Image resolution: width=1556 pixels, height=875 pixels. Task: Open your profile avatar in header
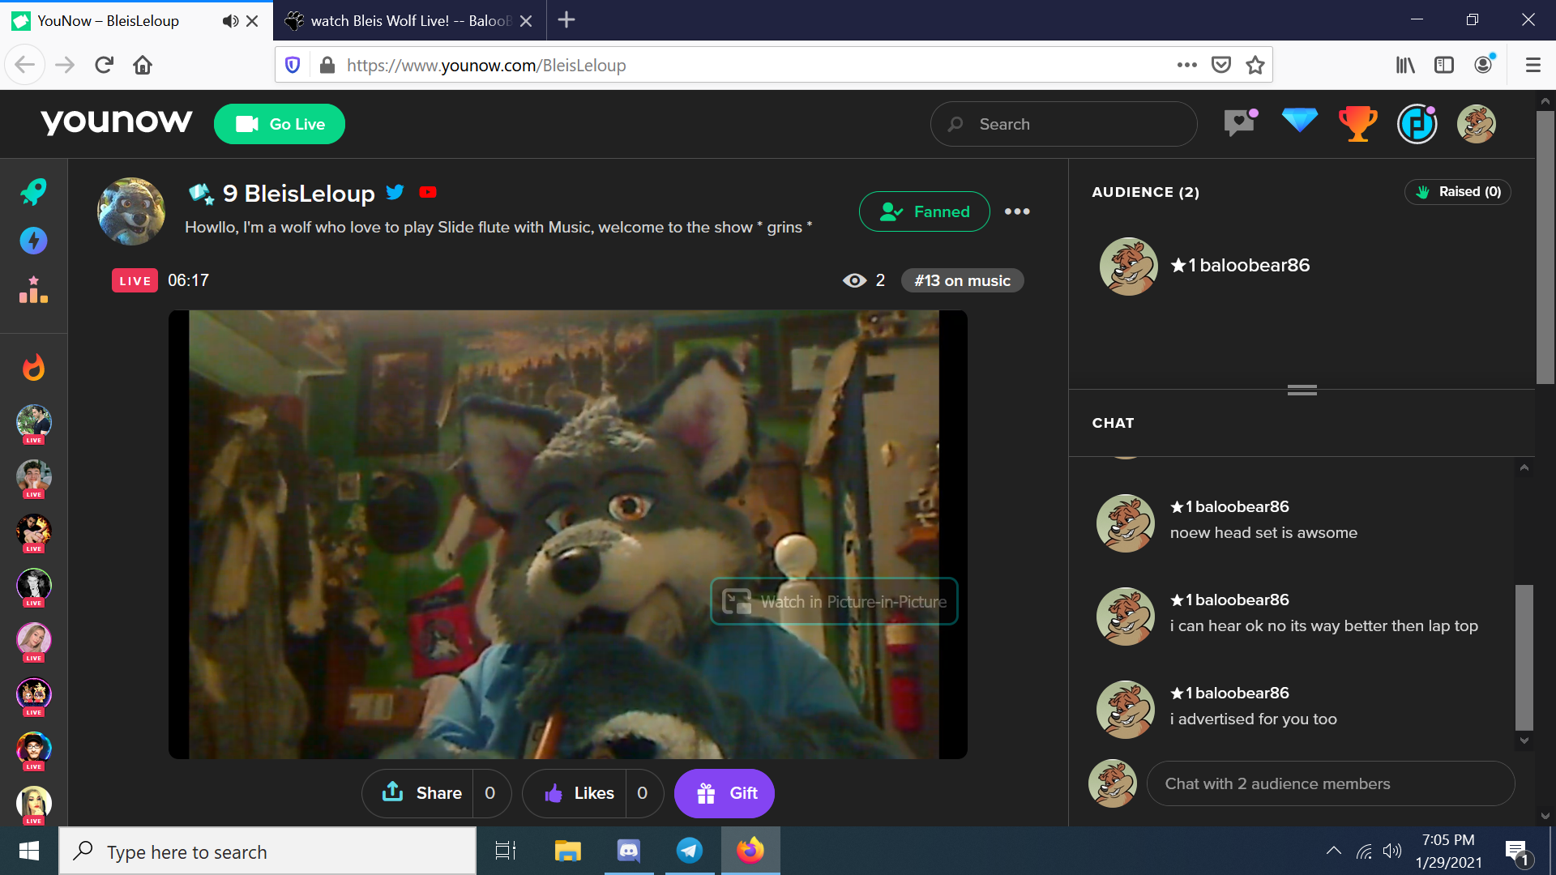[x=1477, y=124]
